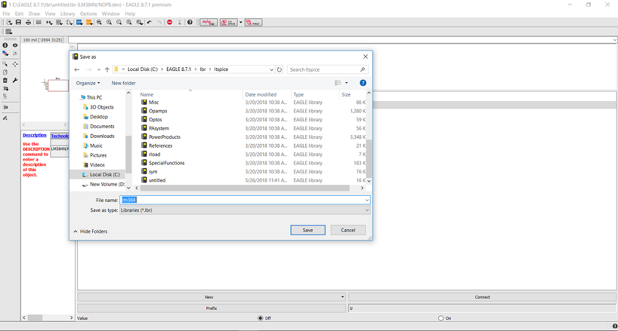Click the Zoom to fit icon
The image size is (618, 331).
(99, 22)
